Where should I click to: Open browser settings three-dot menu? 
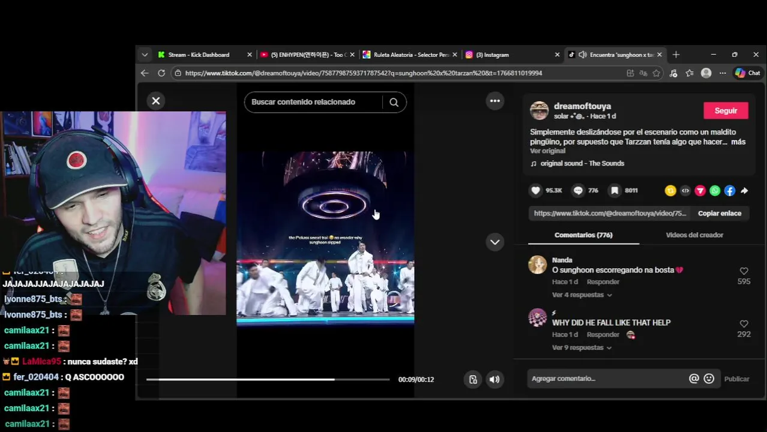point(723,73)
